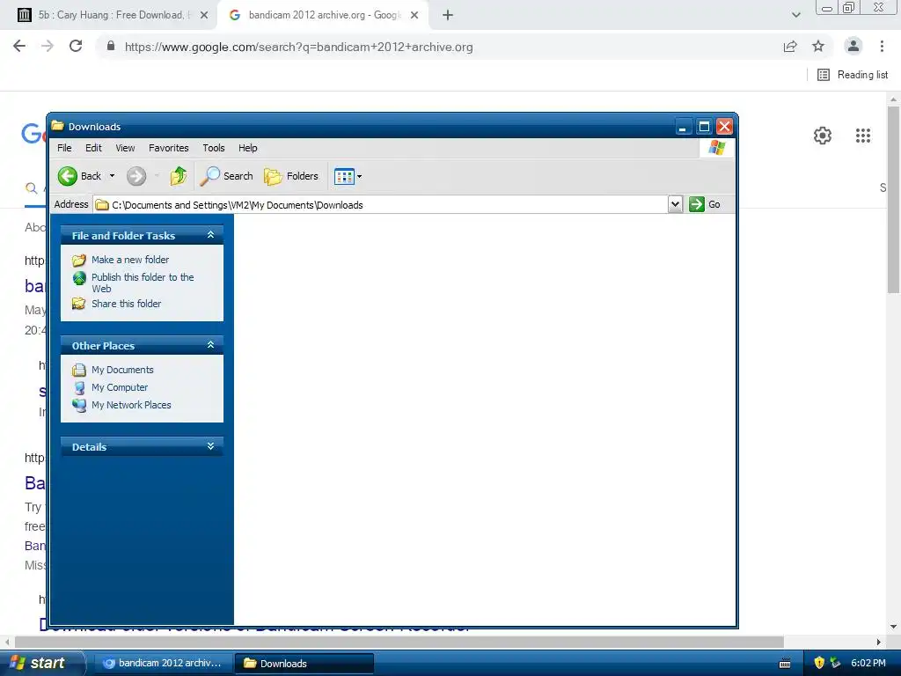Click the Address bar path field
This screenshot has width=901, height=676.
380,204
